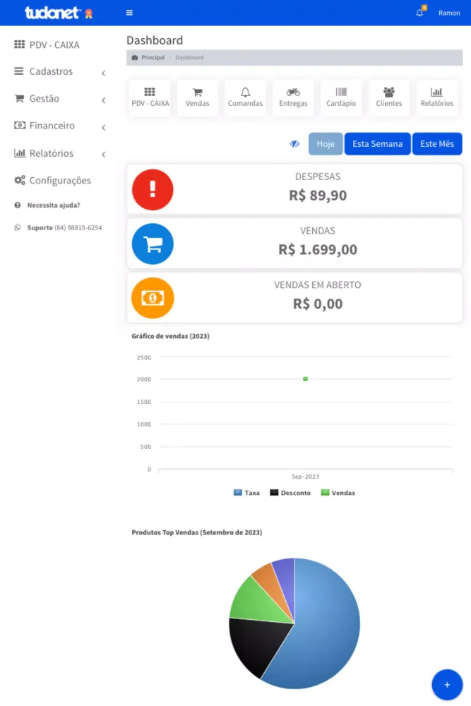Select the Este Mês period filter
The image size is (471, 706).
coord(437,144)
